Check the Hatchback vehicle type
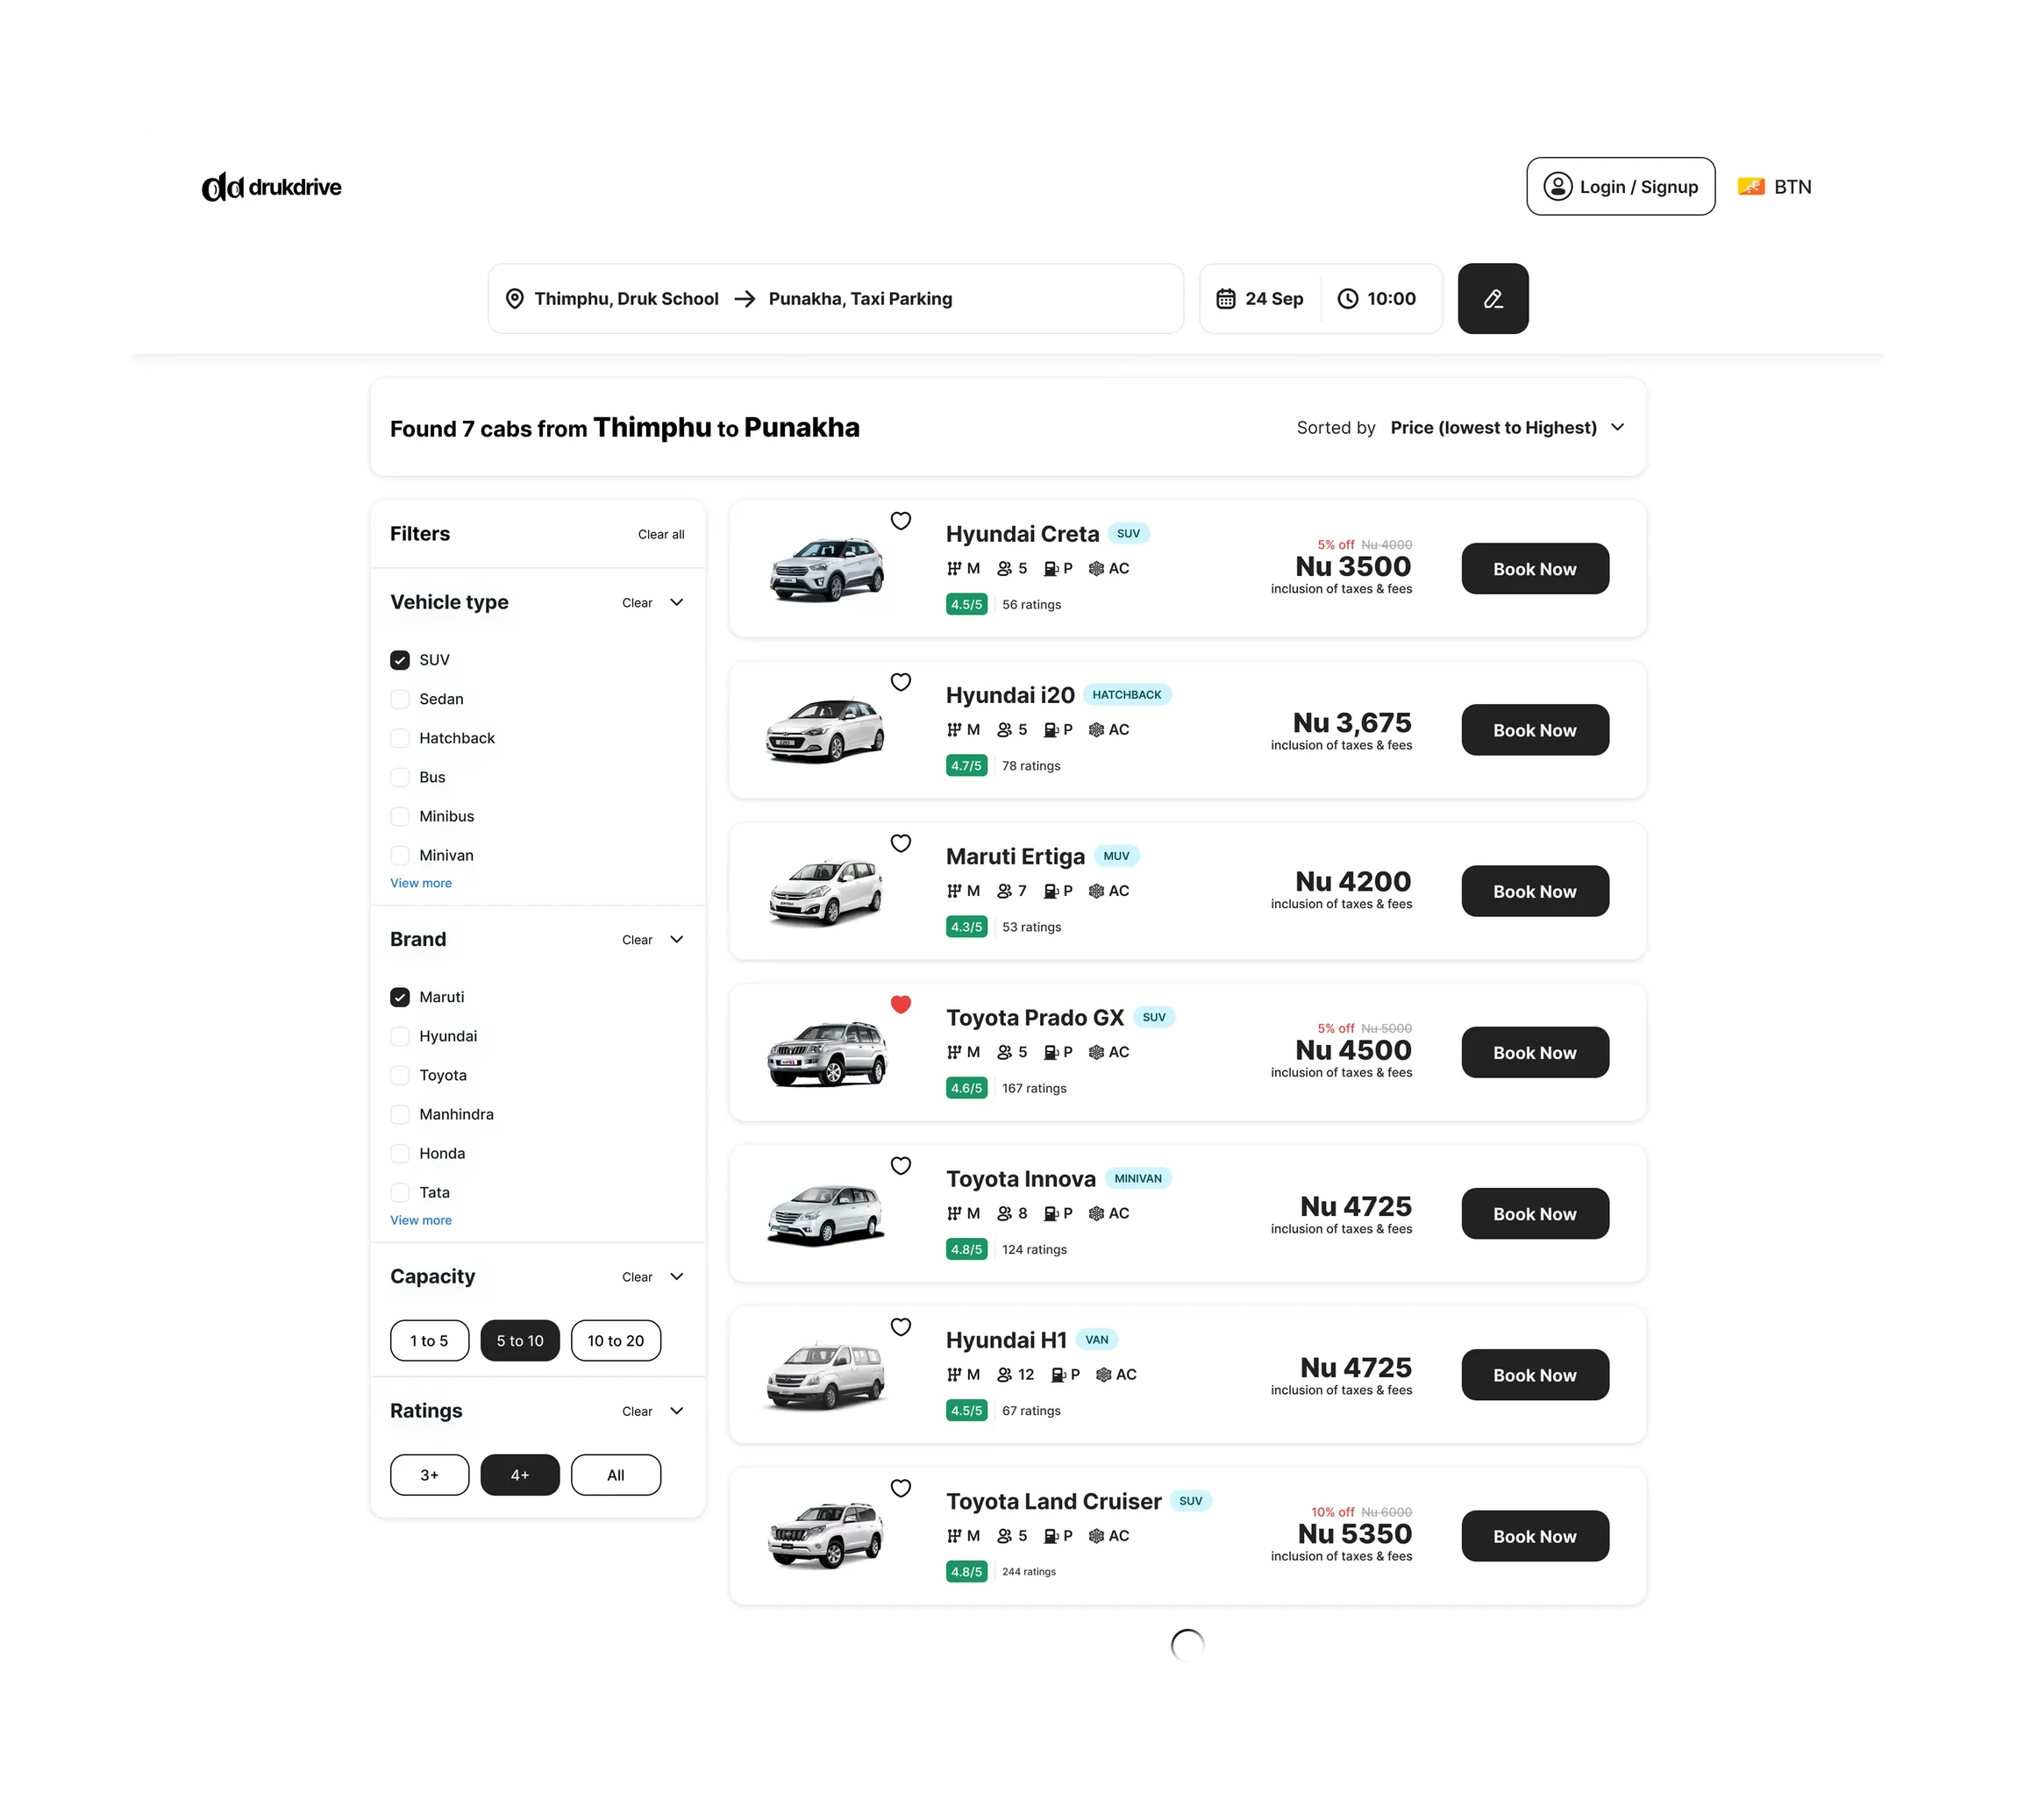The height and width of the screenshot is (1820, 2017). pyautogui.click(x=399, y=738)
